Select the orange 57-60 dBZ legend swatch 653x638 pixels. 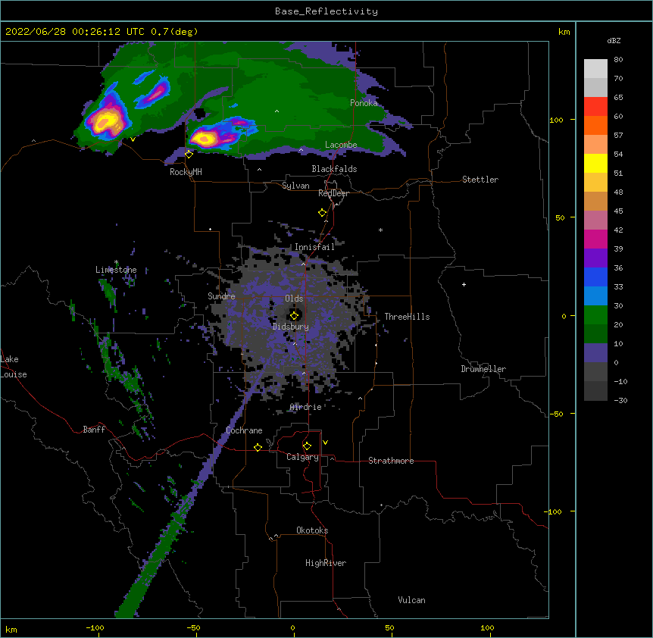coord(595,125)
